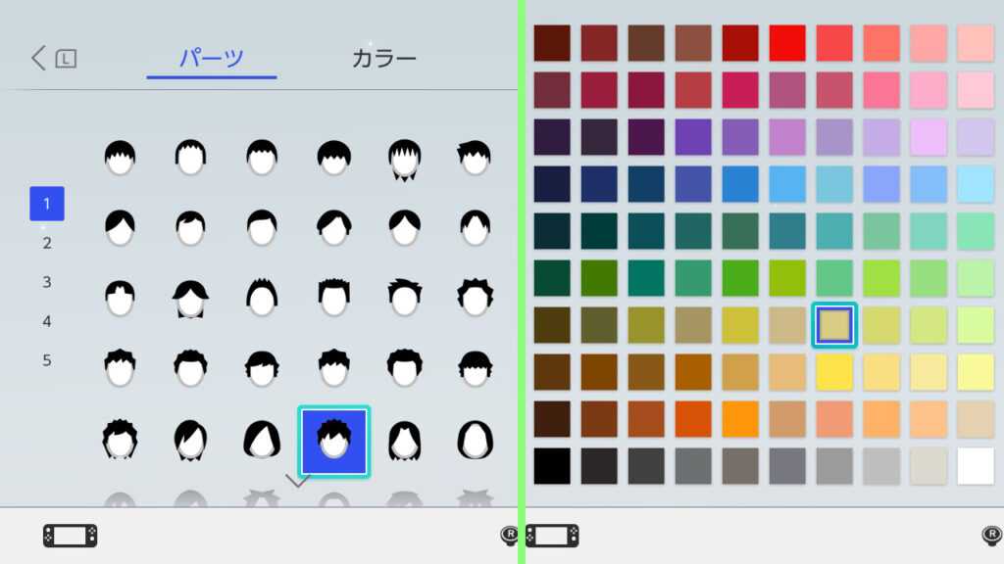Choose the second hairstyle in the top row

191,158
